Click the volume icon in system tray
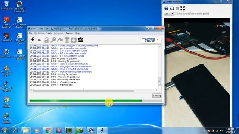The image size is (239, 134). click(x=221, y=131)
